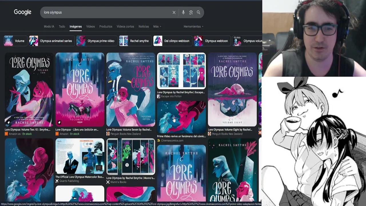Submit the search with the magnifier icon

(198, 12)
